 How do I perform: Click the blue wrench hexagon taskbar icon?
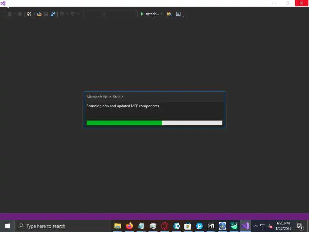pyautogui.click(x=199, y=226)
